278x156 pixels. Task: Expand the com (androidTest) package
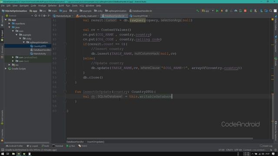[x=13, y=57]
